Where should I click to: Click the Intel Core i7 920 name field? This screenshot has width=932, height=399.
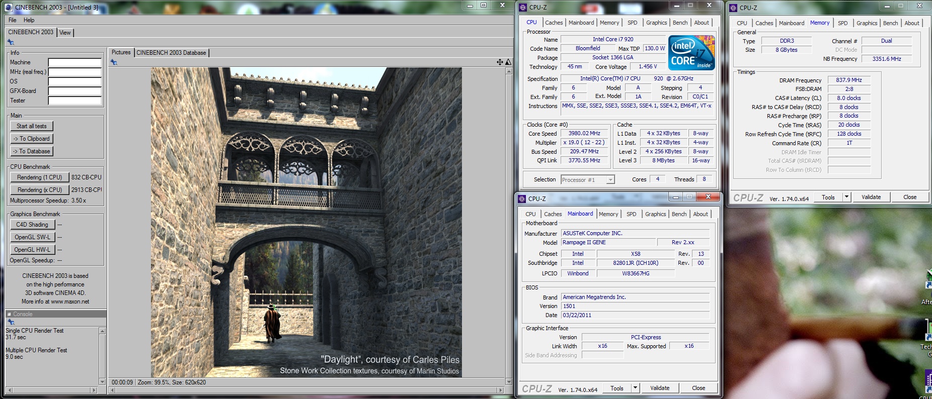click(613, 39)
